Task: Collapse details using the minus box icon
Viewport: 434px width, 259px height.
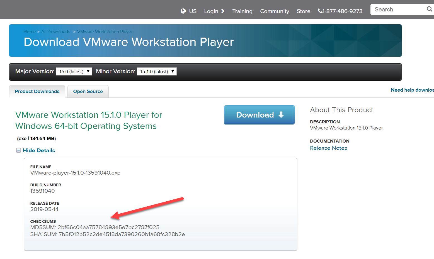Action: coord(18,150)
